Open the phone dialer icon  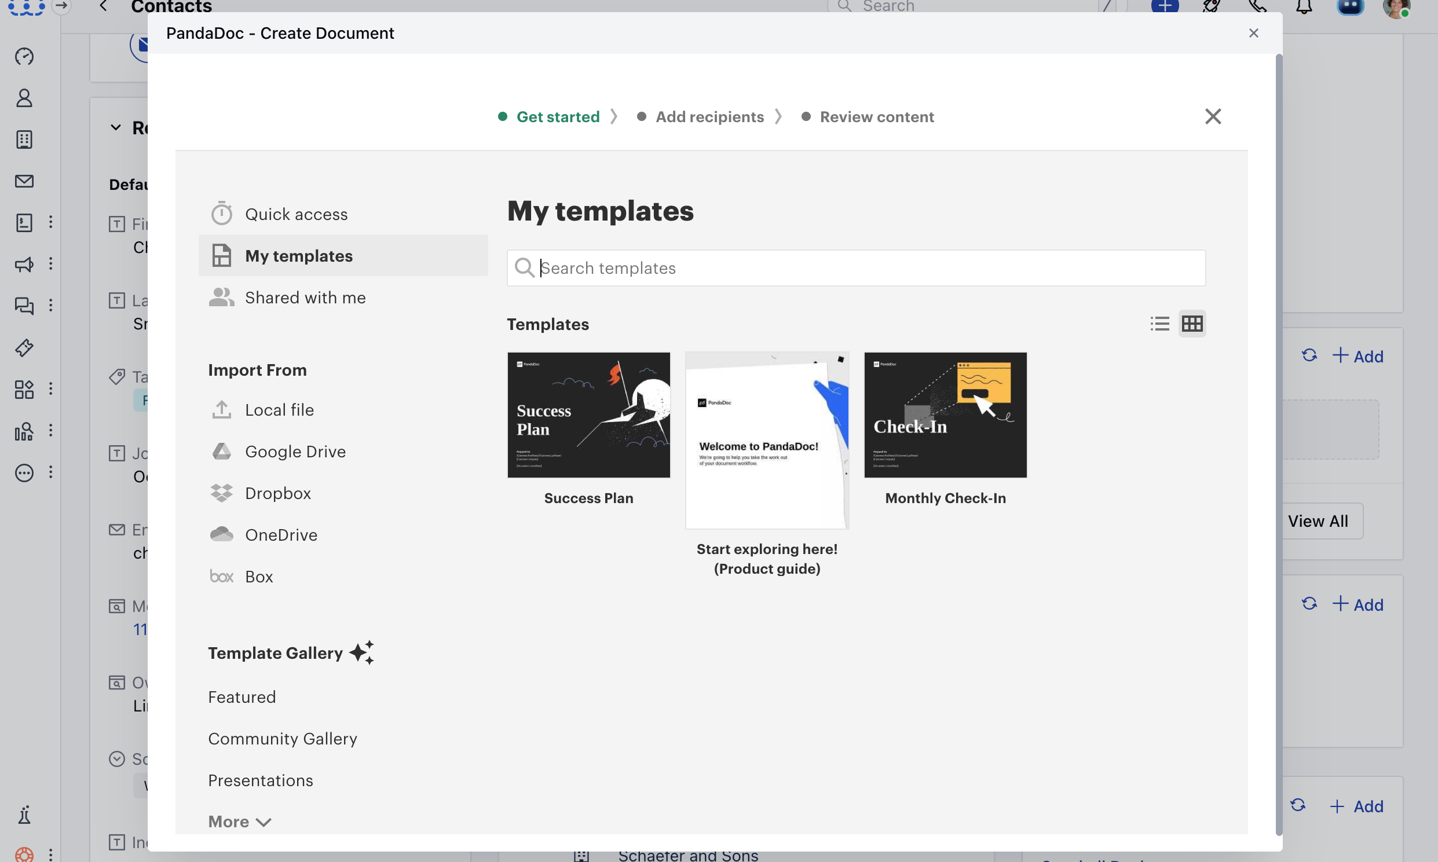click(x=1257, y=6)
